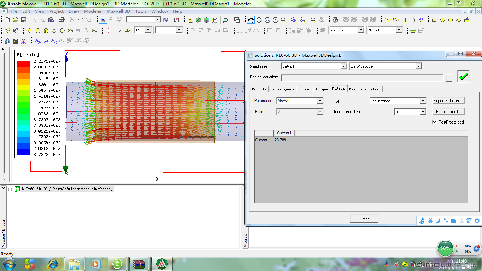Open the LastAdaptive dropdown
This screenshot has height=271, width=482.
418,66
